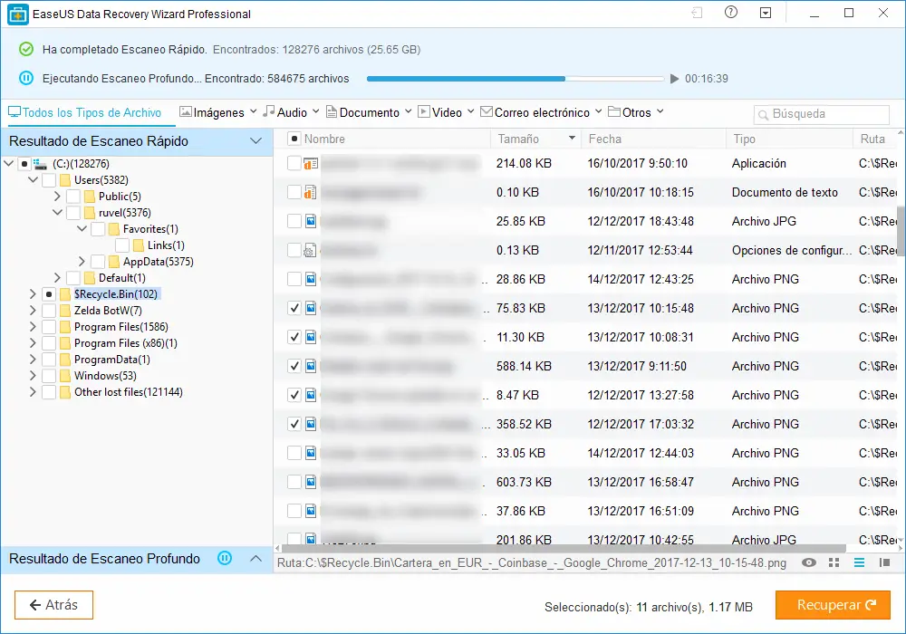Check the Users(5382) folder checkbox
The width and height of the screenshot is (906, 634).
coord(49,180)
